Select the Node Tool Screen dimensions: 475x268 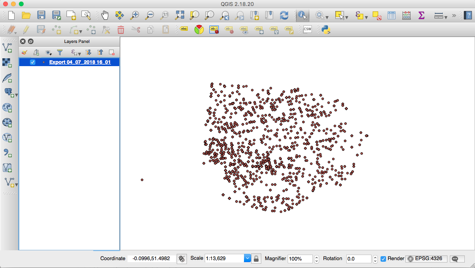106,30
